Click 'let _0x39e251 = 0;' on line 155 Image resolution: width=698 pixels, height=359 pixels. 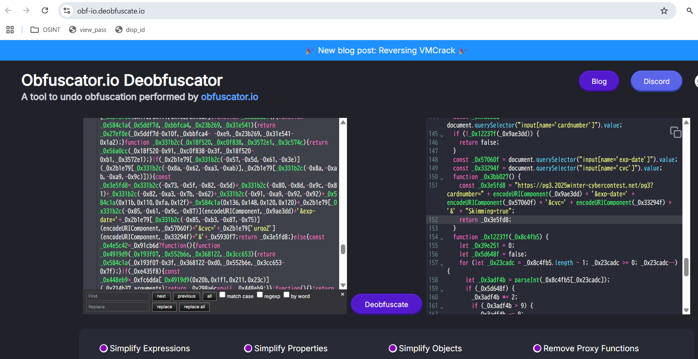click(487, 246)
